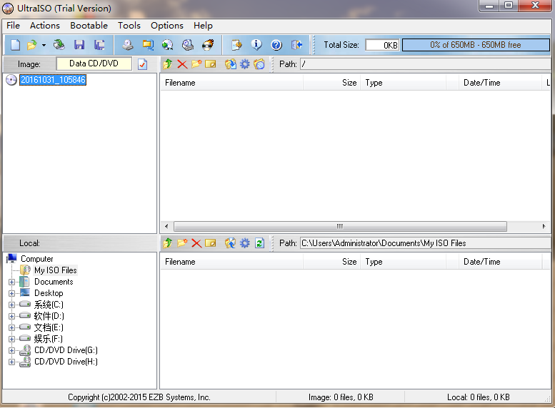Viewport: 555px width, 408px height.
Task: Open the dropdown arrow beside the Open icon
Action: coord(44,45)
